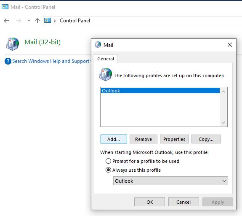242x216 pixels.
Task: Select the Outlook profile in the list
Action: coord(160,91)
